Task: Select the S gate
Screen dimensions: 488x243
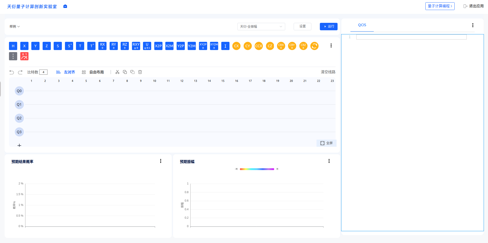Action: click(58, 46)
